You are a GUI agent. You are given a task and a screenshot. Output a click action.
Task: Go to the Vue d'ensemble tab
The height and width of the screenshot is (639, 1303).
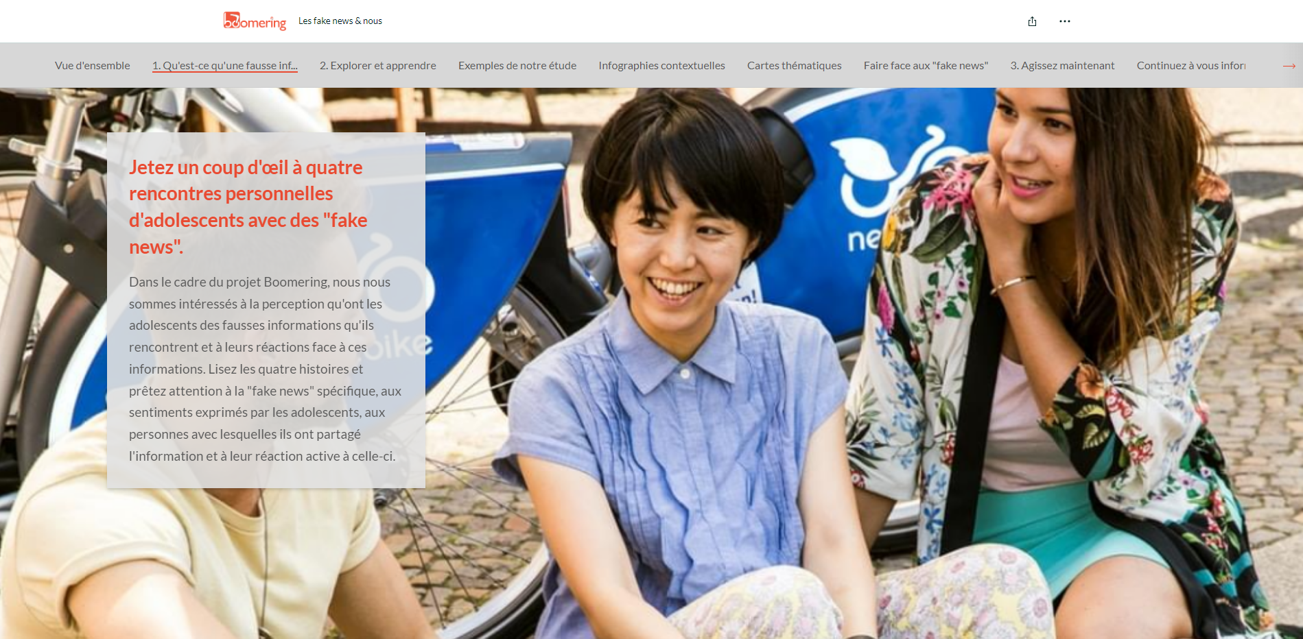(93, 66)
